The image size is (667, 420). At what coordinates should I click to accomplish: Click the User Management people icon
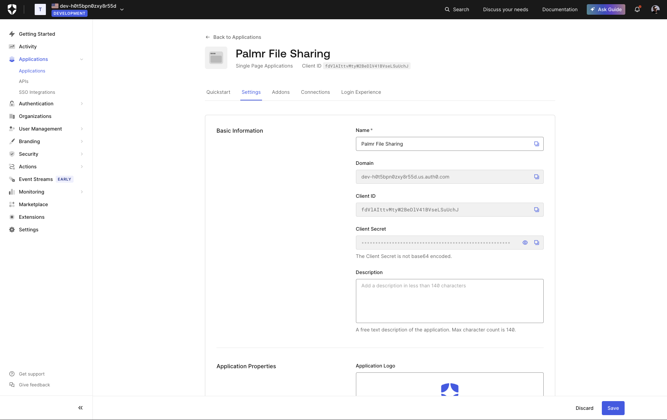click(x=12, y=129)
